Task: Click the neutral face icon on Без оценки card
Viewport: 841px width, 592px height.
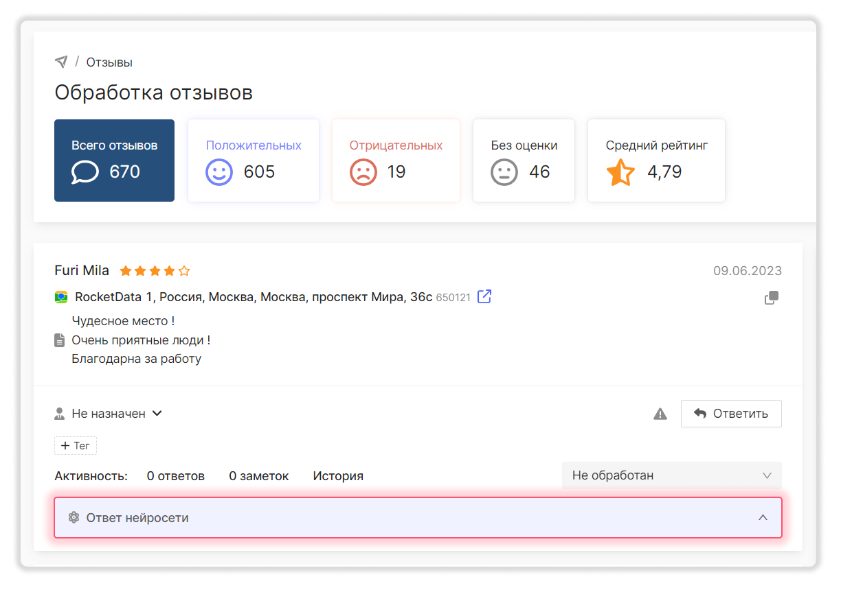Action: [504, 171]
